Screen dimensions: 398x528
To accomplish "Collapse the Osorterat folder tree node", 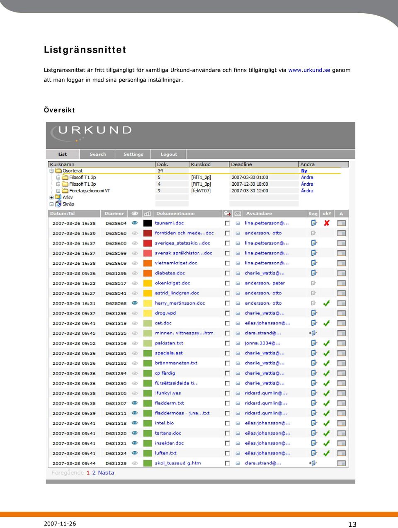I will (51, 171).
